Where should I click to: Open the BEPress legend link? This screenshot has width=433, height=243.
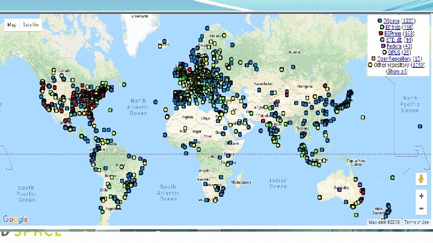pyautogui.click(x=392, y=34)
